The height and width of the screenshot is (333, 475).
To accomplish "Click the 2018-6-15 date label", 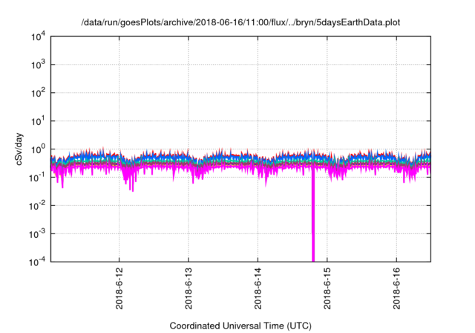I will coord(327,288).
